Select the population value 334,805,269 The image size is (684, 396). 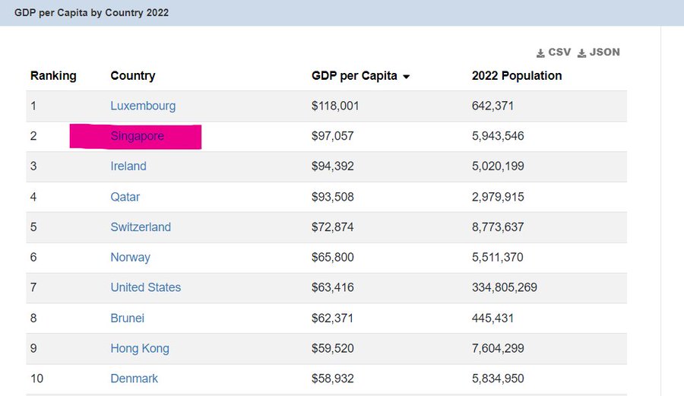[505, 287]
